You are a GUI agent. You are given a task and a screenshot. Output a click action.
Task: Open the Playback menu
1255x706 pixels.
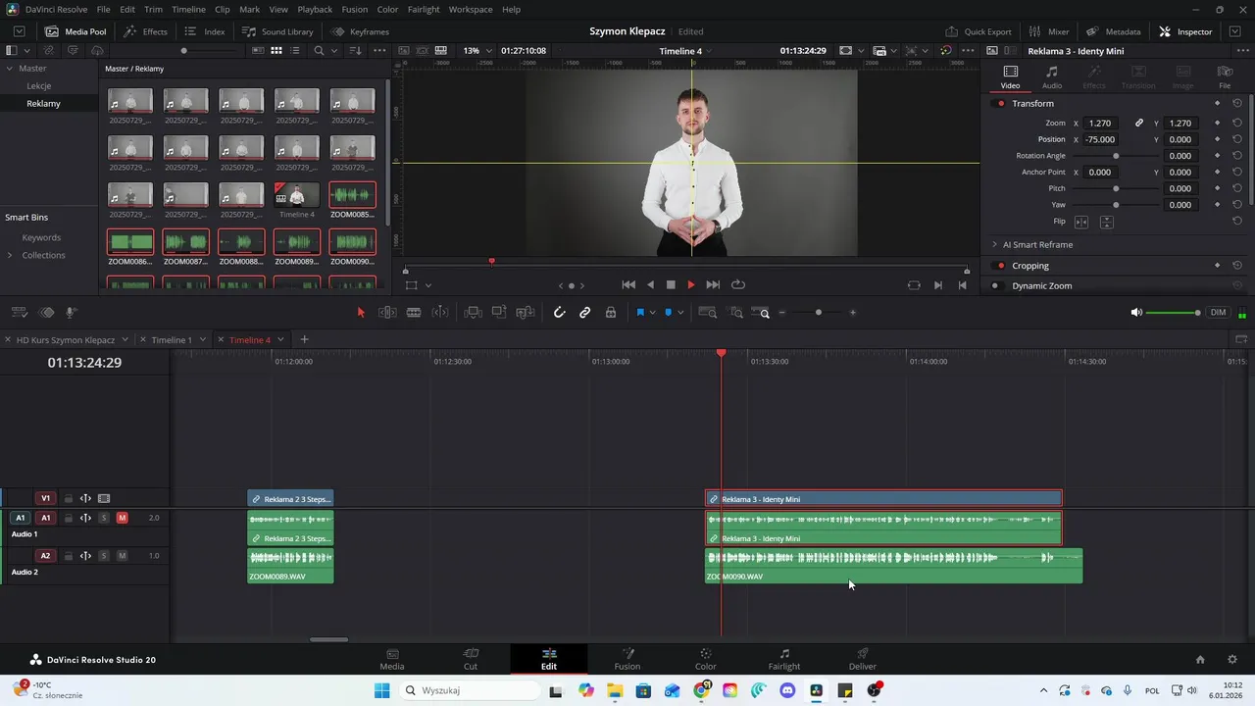(x=315, y=9)
